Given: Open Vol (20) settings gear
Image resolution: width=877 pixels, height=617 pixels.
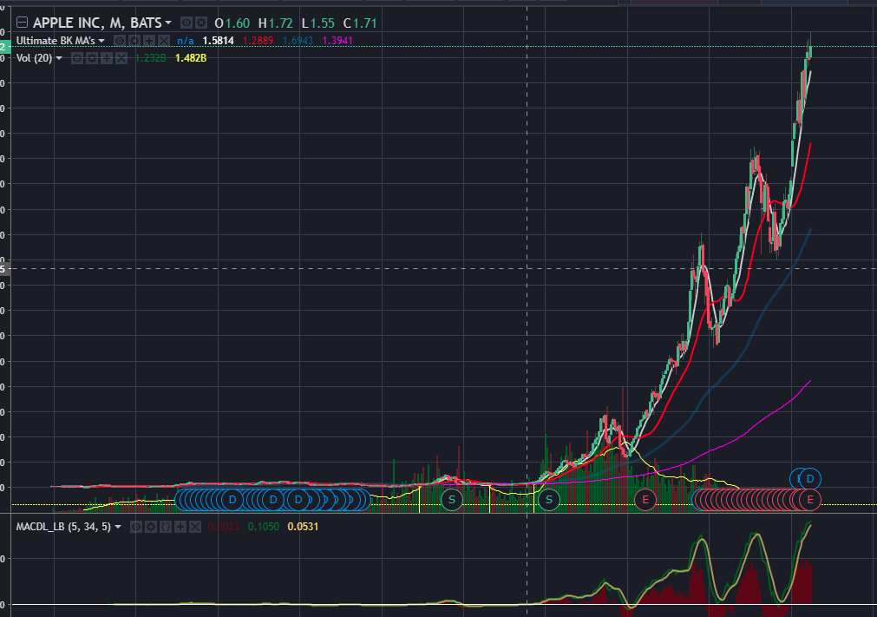Looking at the screenshot, I should [92, 58].
